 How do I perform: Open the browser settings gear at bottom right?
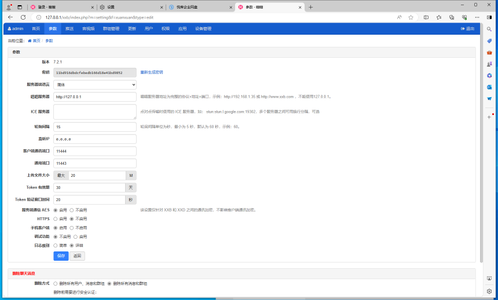pyautogui.click(x=489, y=291)
